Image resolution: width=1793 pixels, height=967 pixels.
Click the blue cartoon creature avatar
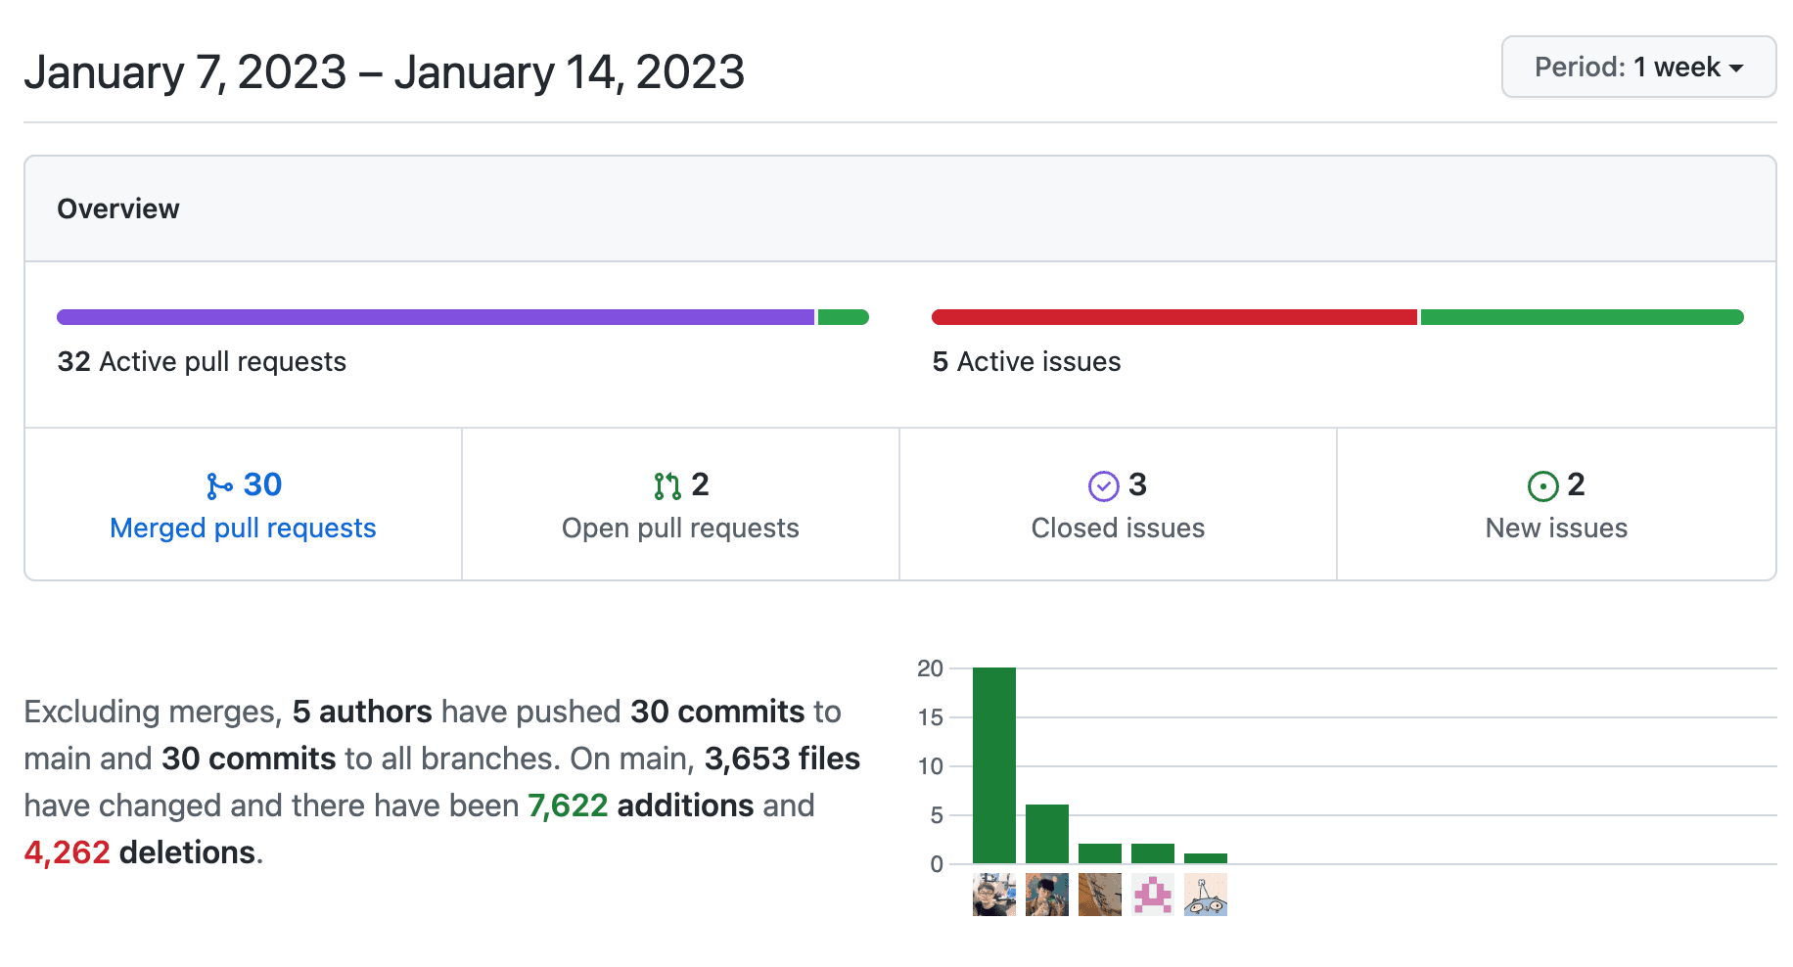1206,895
